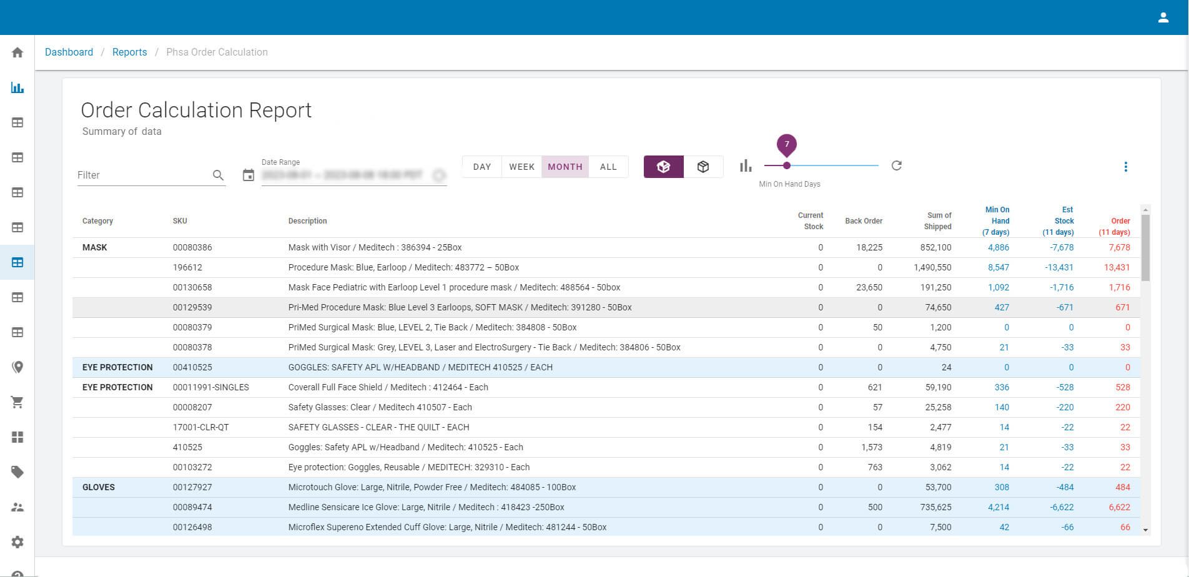Switch to the WEEK tab
Image resolution: width=1189 pixels, height=577 pixels.
pyautogui.click(x=521, y=167)
